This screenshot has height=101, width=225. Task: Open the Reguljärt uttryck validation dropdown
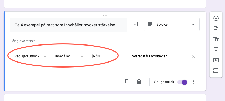click(30, 56)
